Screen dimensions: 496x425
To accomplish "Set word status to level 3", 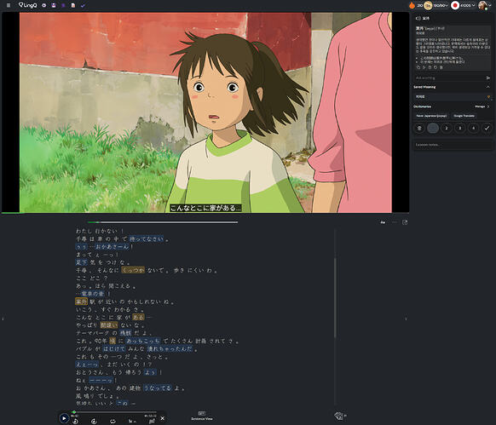I will [460, 128].
